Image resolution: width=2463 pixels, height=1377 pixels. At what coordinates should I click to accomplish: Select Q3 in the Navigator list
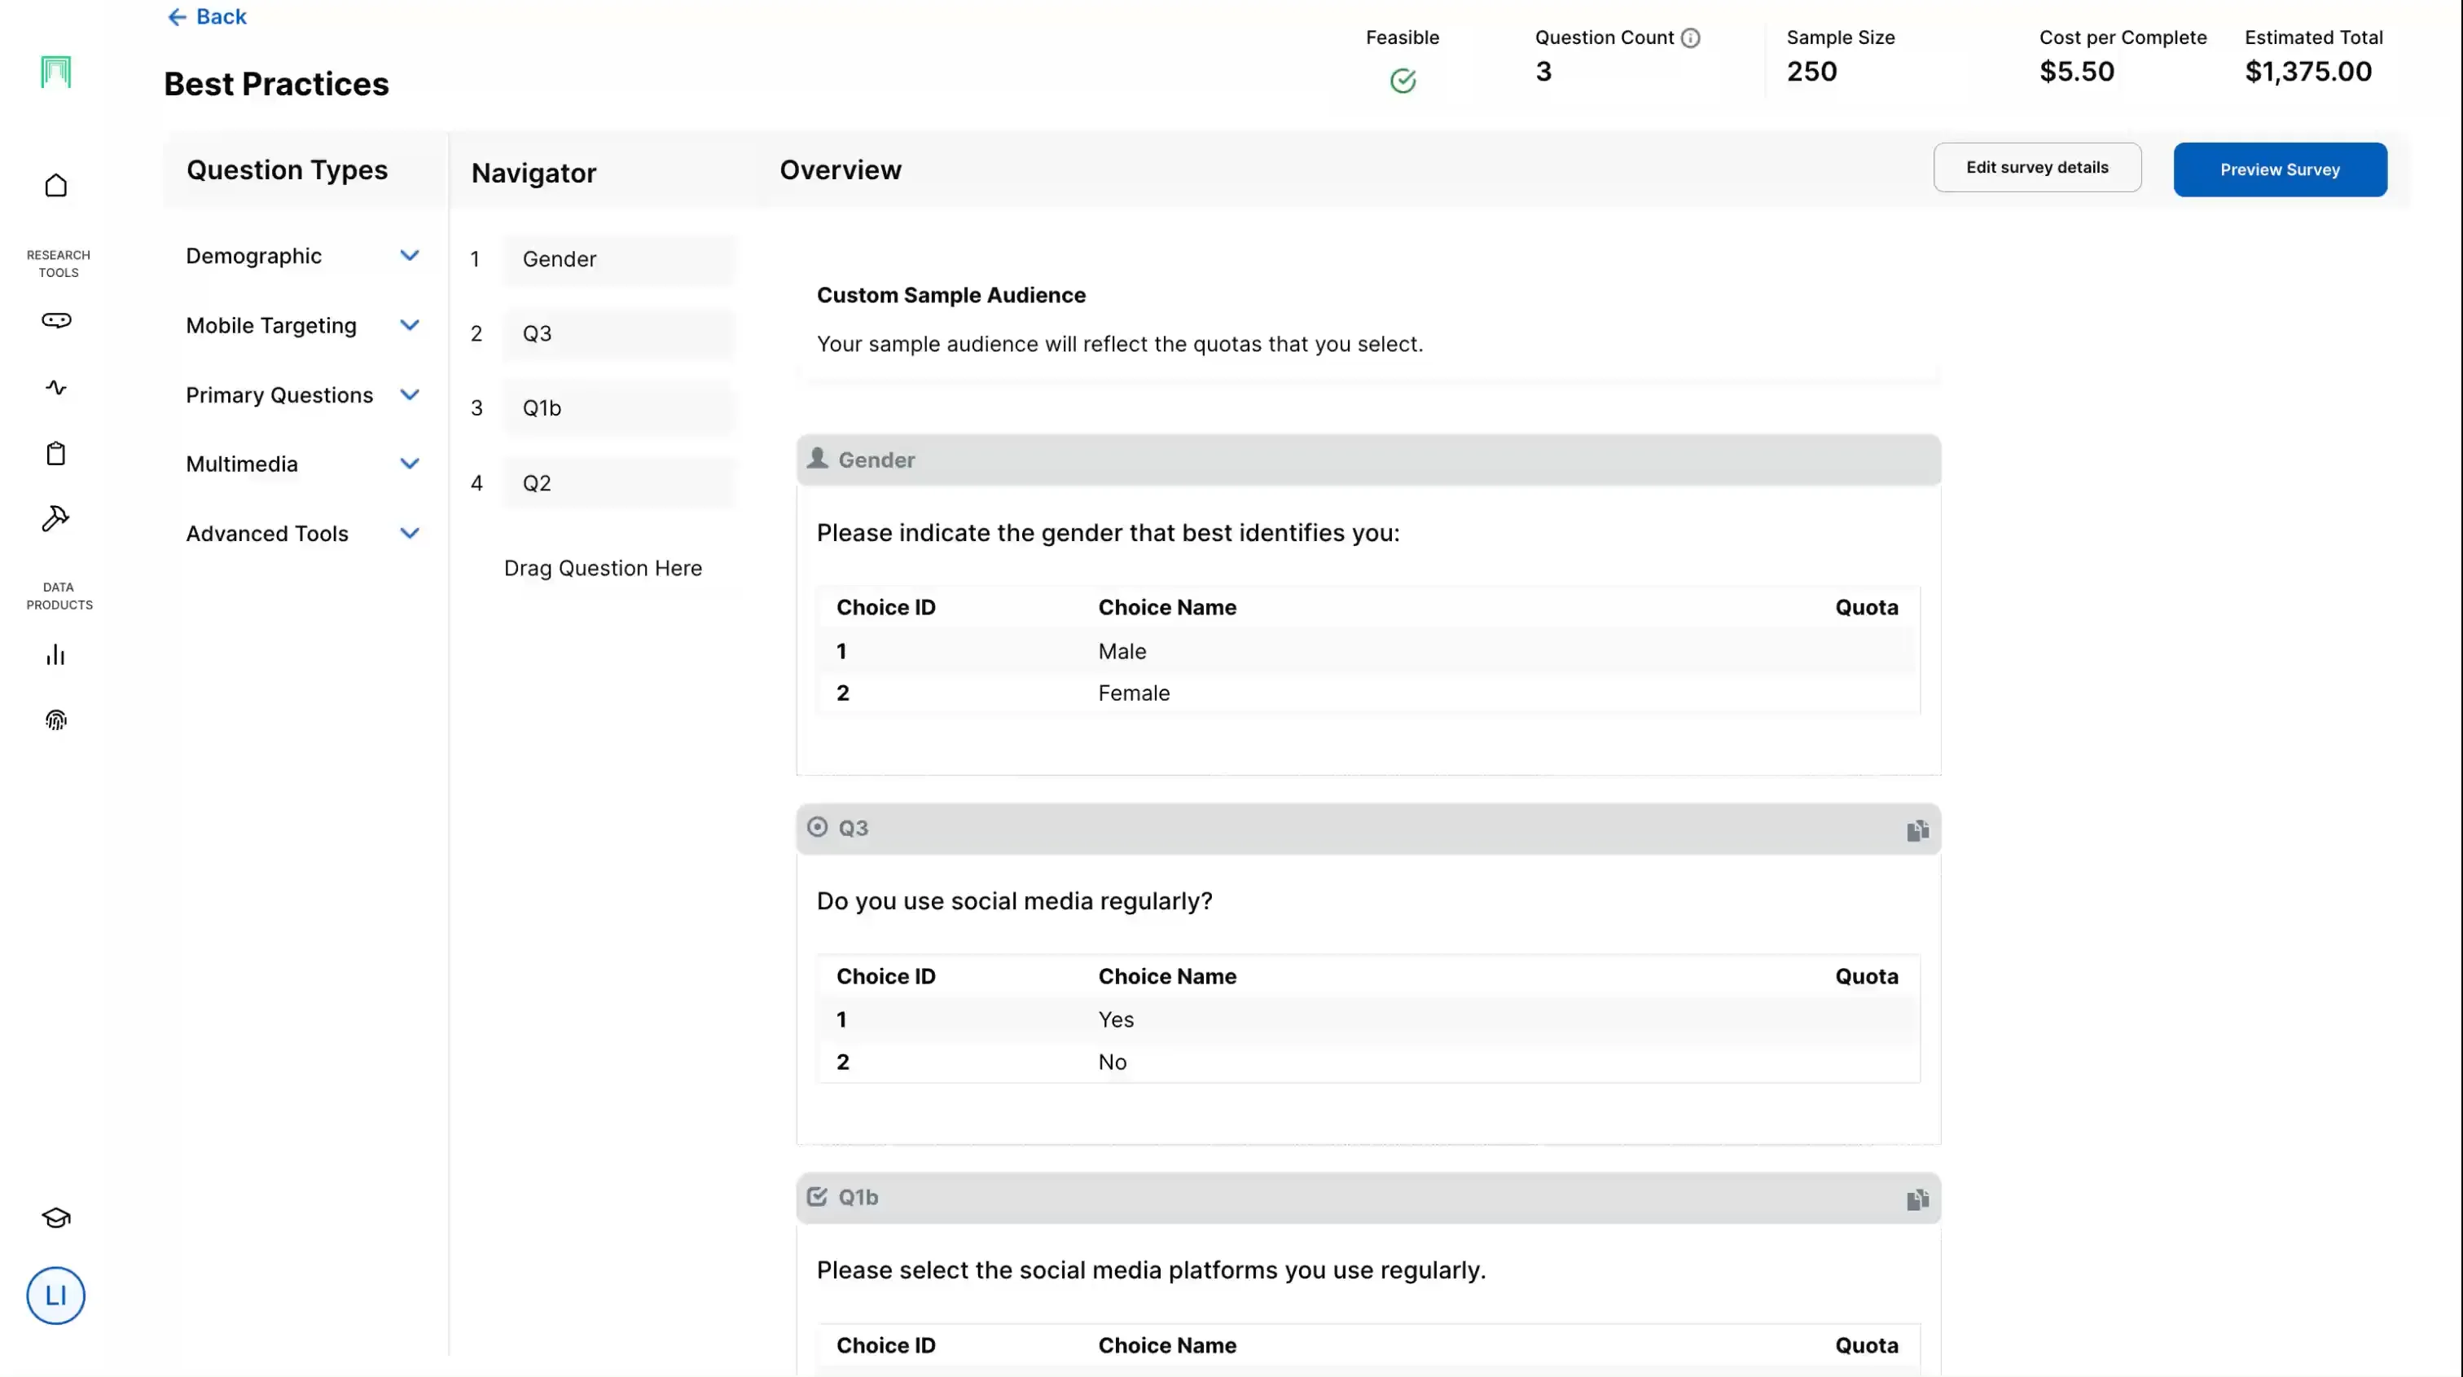point(620,334)
